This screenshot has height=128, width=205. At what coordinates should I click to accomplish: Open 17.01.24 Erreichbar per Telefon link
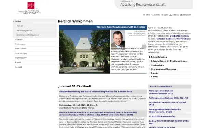[169, 122]
